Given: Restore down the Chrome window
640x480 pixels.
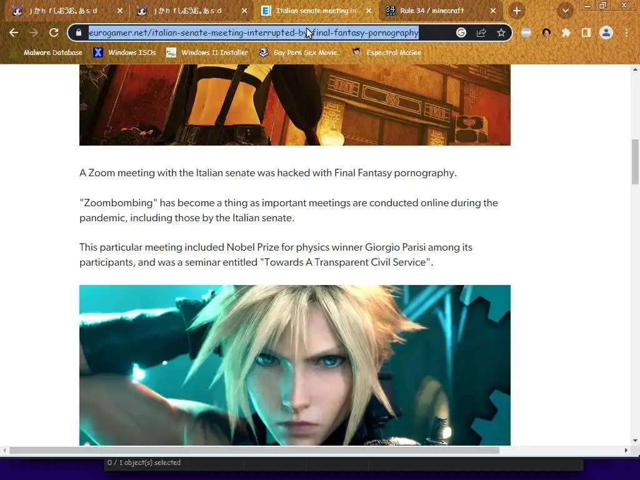Looking at the screenshot, I should (603, 5).
